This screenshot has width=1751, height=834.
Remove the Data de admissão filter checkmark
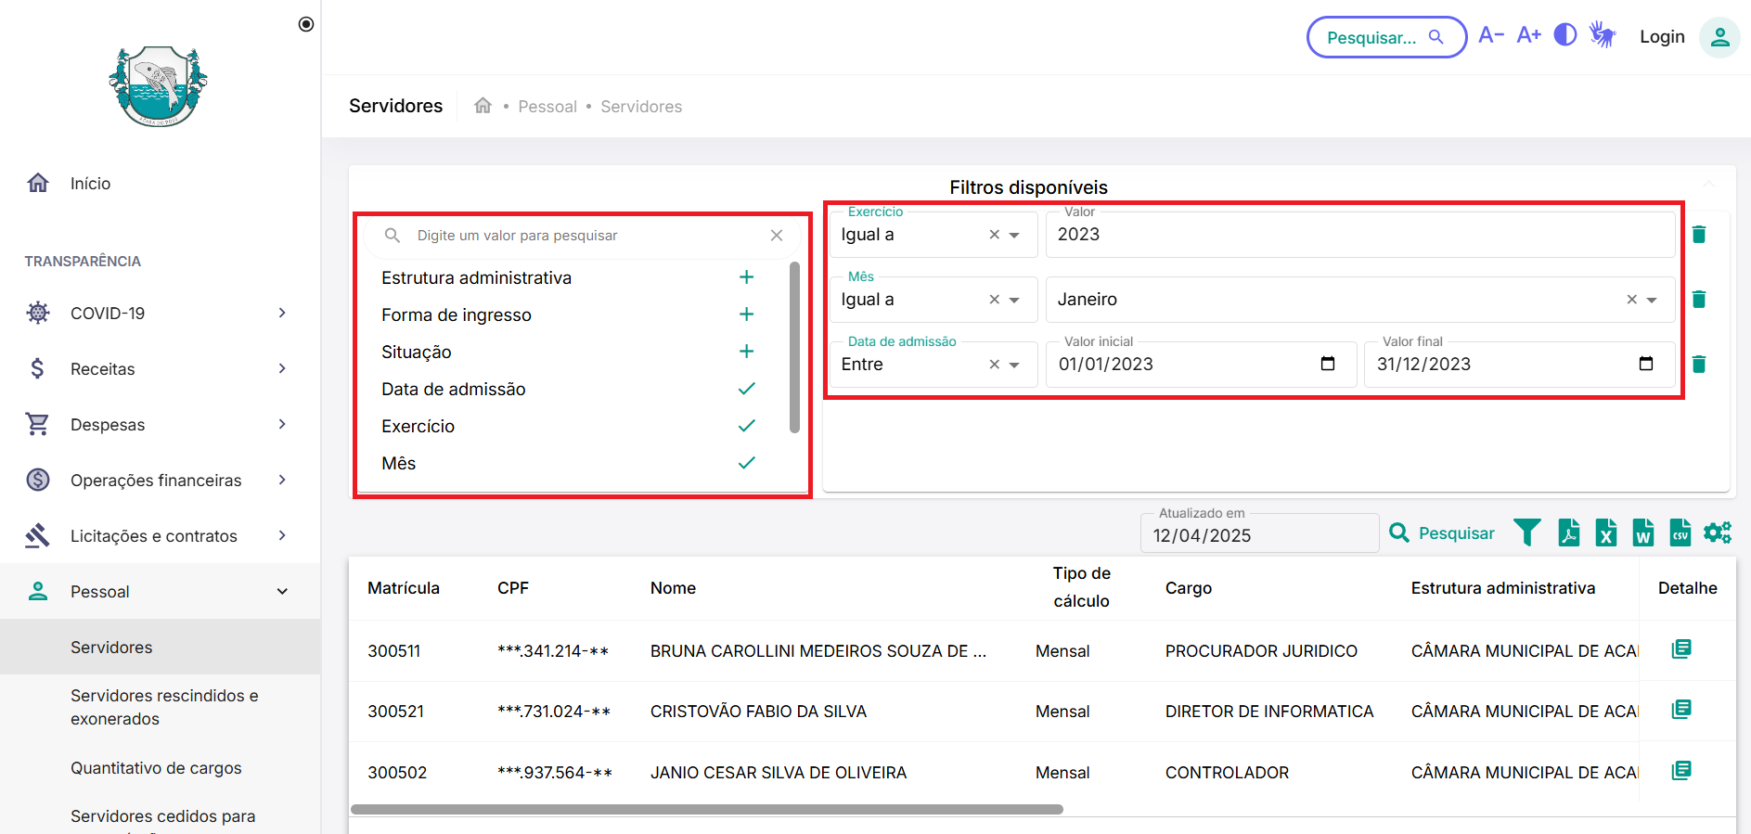[x=746, y=389]
